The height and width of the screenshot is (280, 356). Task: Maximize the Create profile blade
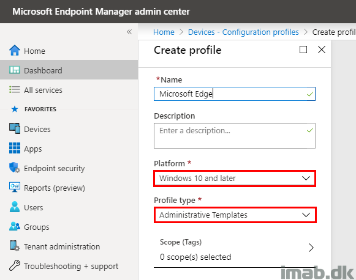coord(303,50)
